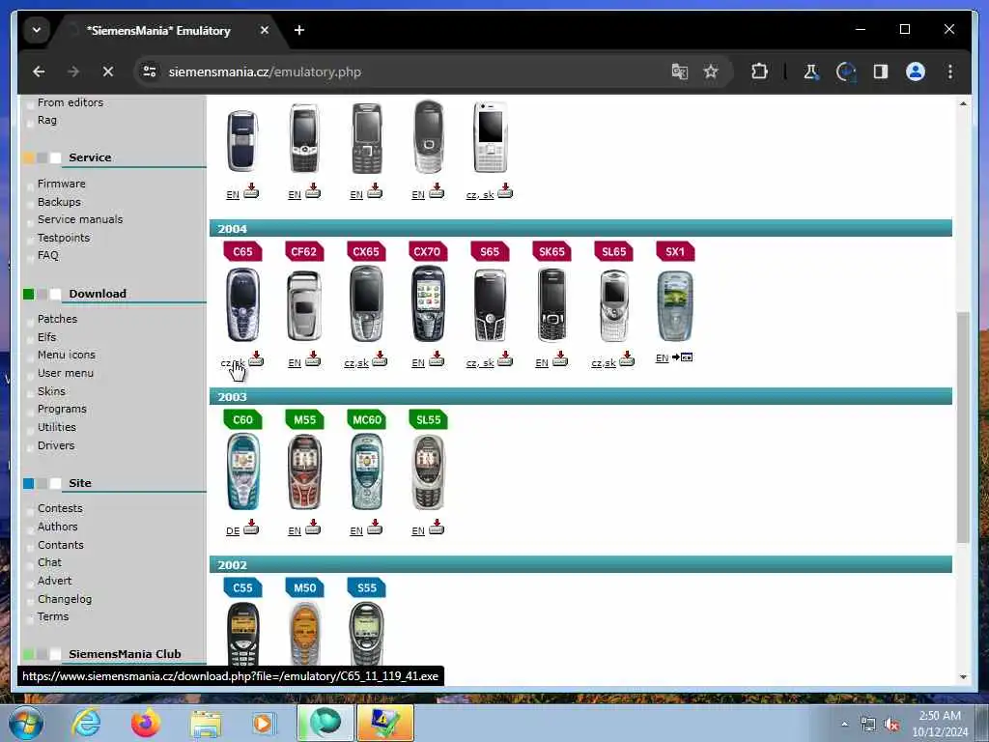Open the Programs page

[62, 409]
